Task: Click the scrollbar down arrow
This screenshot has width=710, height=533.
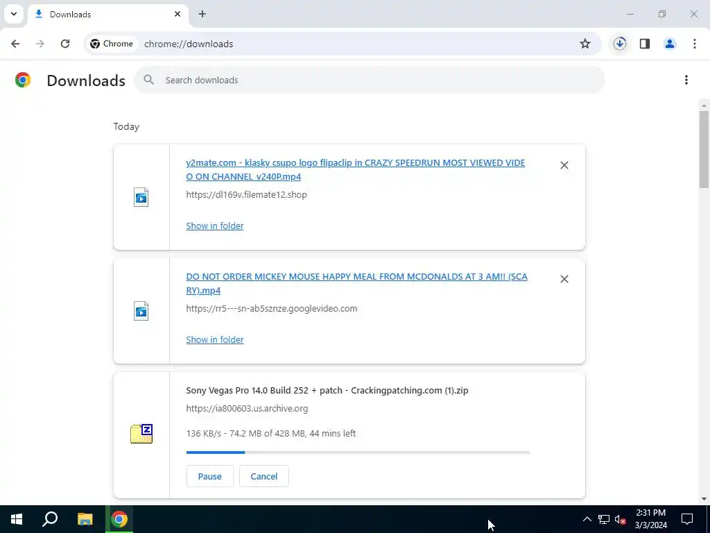Action: coord(704,500)
